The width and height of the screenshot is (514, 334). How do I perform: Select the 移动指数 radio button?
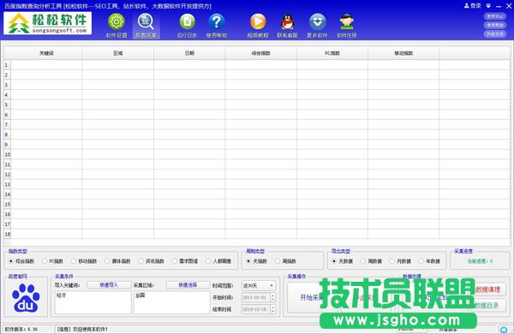[74, 261]
